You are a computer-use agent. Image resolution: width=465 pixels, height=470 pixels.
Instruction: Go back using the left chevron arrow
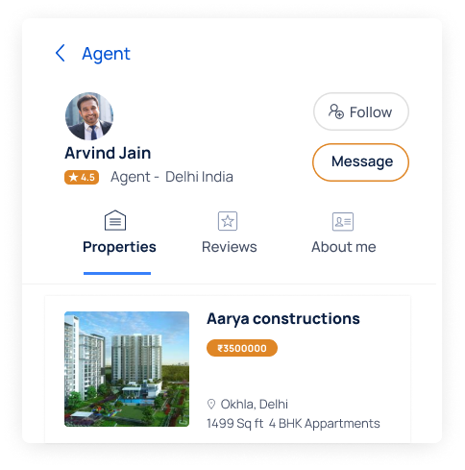coord(61,53)
